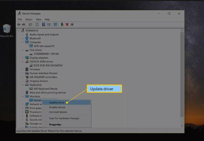The height and width of the screenshot is (141, 204).
Task: Click the Firmware chip icon
Action: click(x=27, y=69)
